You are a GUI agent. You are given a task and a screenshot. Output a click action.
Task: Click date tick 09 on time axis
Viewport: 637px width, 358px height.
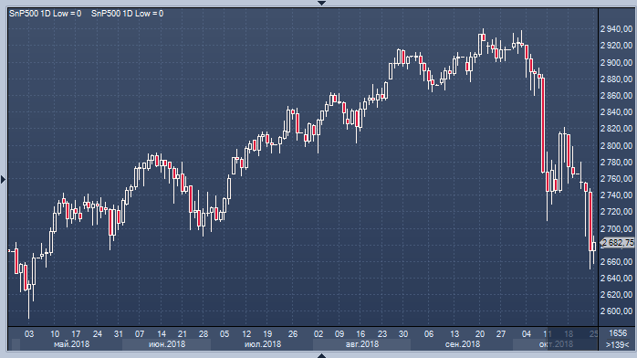click(x=339, y=334)
